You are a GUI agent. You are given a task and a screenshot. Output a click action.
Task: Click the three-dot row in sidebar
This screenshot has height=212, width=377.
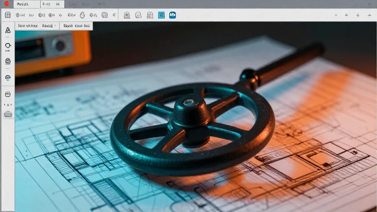click(8, 105)
